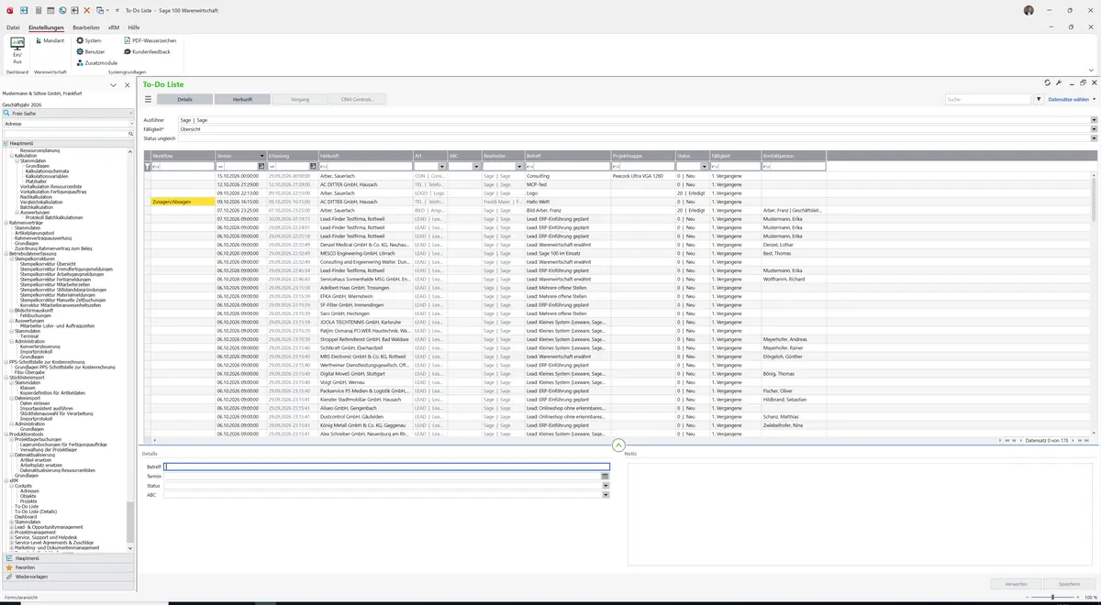Click the filter icon at table filter row start

click(x=147, y=167)
